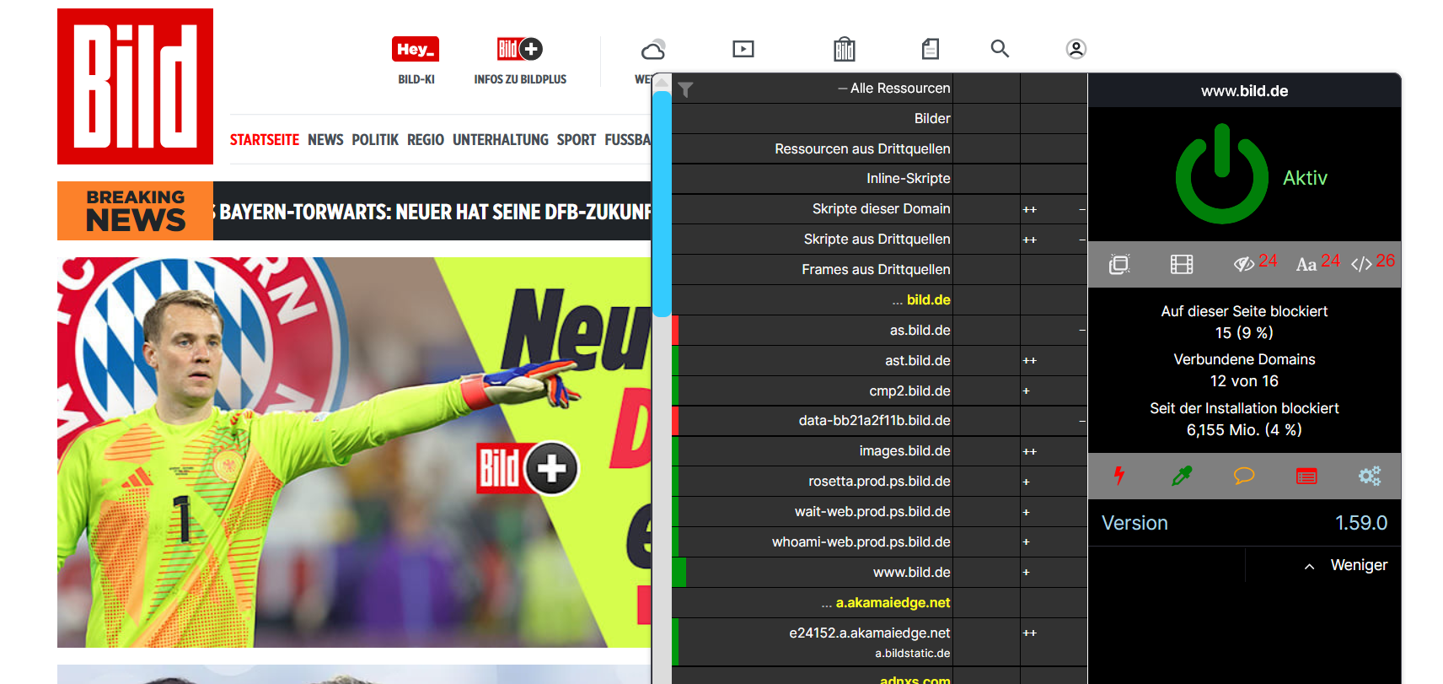Image resolution: width=1443 pixels, height=684 pixels.
Task: Select the as.bild.de domain row
Action: point(879,331)
